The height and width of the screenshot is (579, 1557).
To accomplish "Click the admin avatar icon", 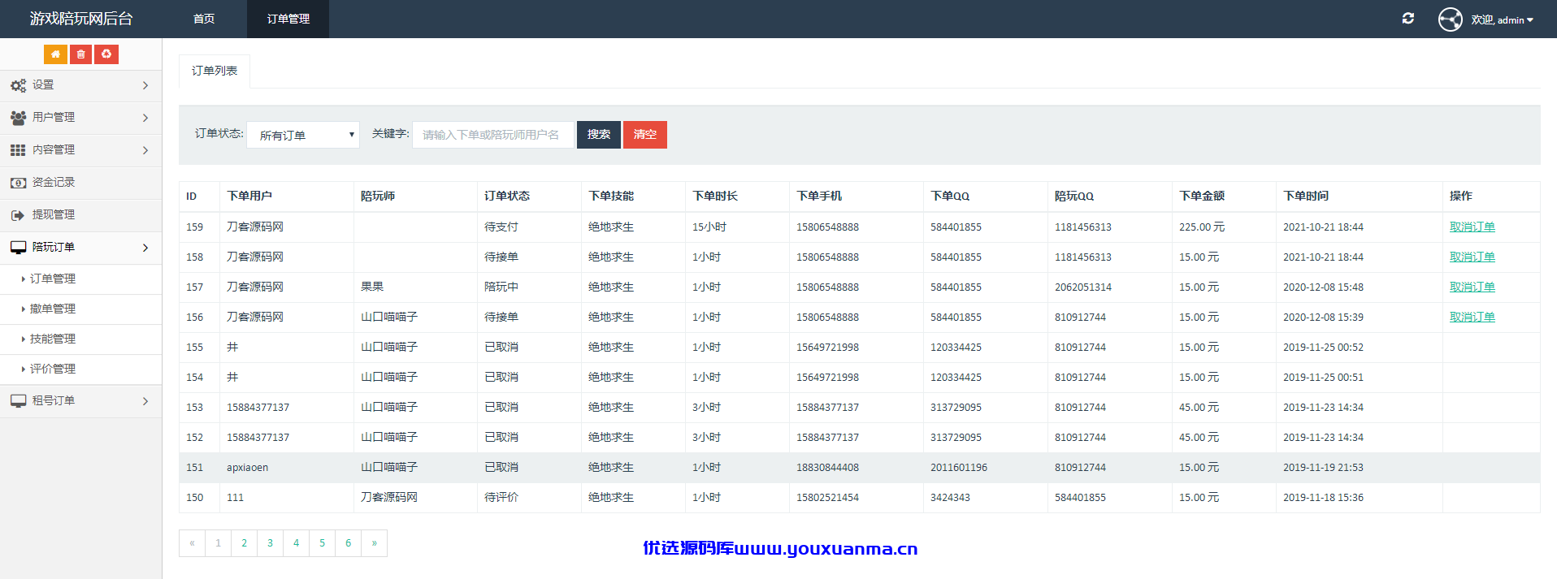I will 1451,19.
